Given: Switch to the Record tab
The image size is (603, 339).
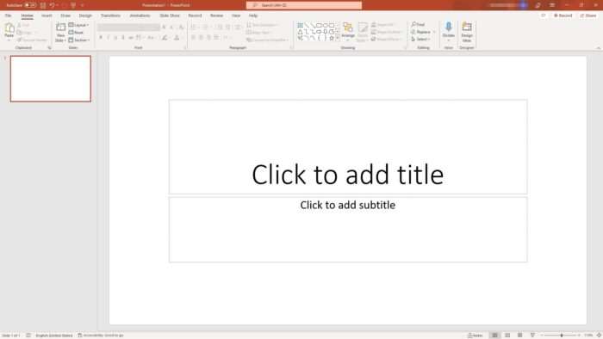Looking at the screenshot, I should coord(195,15).
